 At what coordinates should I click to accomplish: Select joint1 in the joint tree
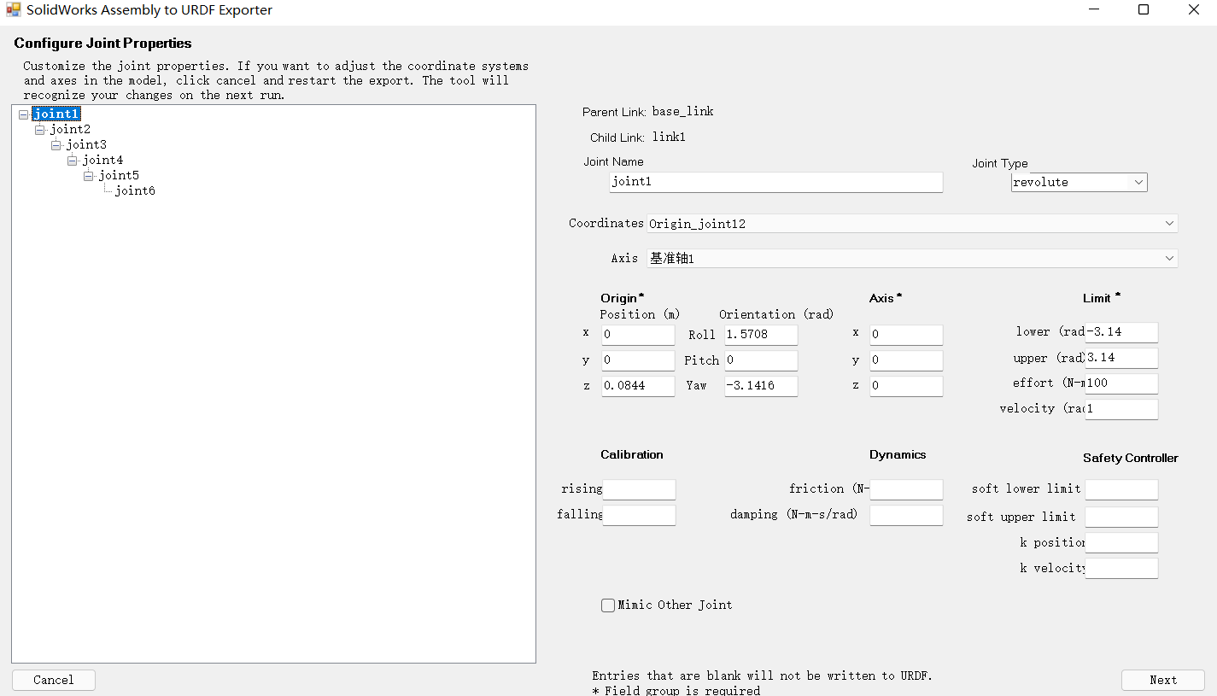pyautogui.click(x=56, y=114)
